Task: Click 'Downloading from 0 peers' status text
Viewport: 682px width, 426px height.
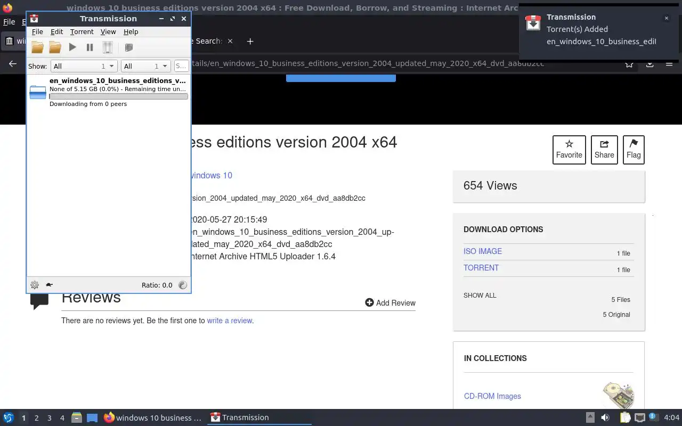Action: 88,104
